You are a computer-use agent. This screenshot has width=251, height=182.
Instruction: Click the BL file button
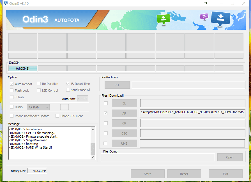point(125,103)
